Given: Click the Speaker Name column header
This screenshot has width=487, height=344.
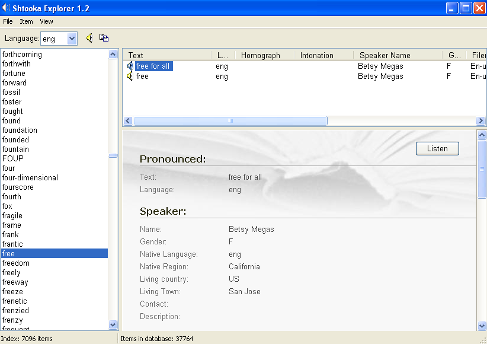Looking at the screenshot, I should (x=398, y=55).
